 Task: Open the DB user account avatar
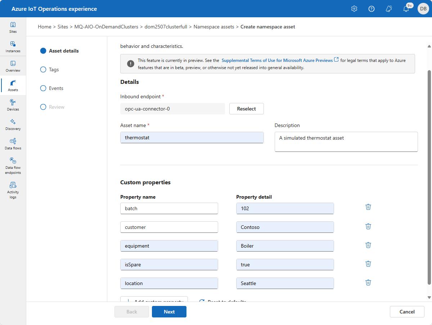click(x=423, y=9)
